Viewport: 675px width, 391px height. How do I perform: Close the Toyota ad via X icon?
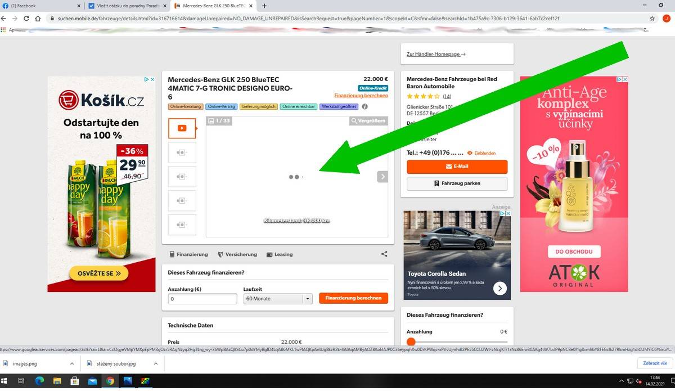point(508,214)
